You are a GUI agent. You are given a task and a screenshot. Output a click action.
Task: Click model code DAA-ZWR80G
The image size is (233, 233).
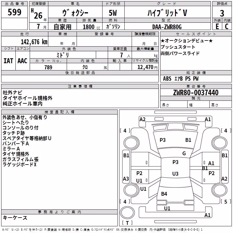coord(167,27)
